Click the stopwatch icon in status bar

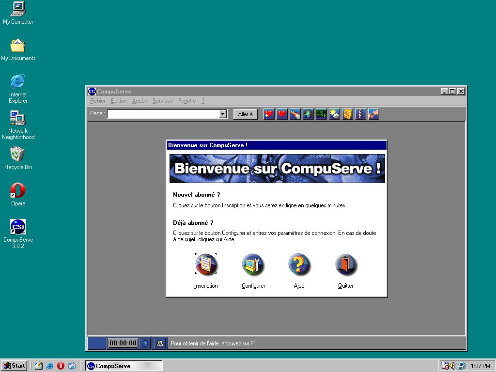click(x=145, y=343)
